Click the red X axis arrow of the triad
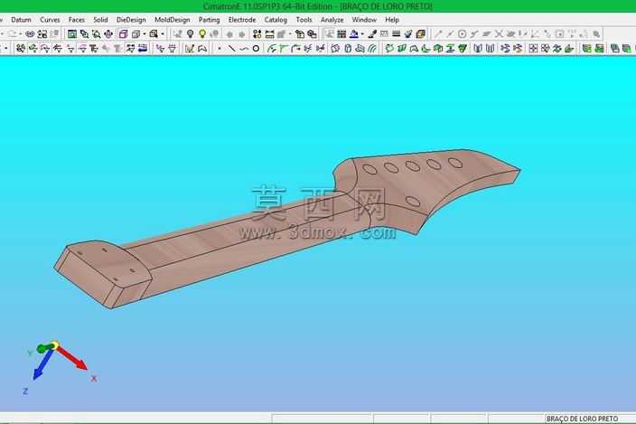Image resolution: width=636 pixels, height=424 pixels. (x=73, y=359)
